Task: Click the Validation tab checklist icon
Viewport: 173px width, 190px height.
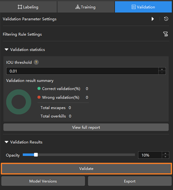Action: coord(134,7)
